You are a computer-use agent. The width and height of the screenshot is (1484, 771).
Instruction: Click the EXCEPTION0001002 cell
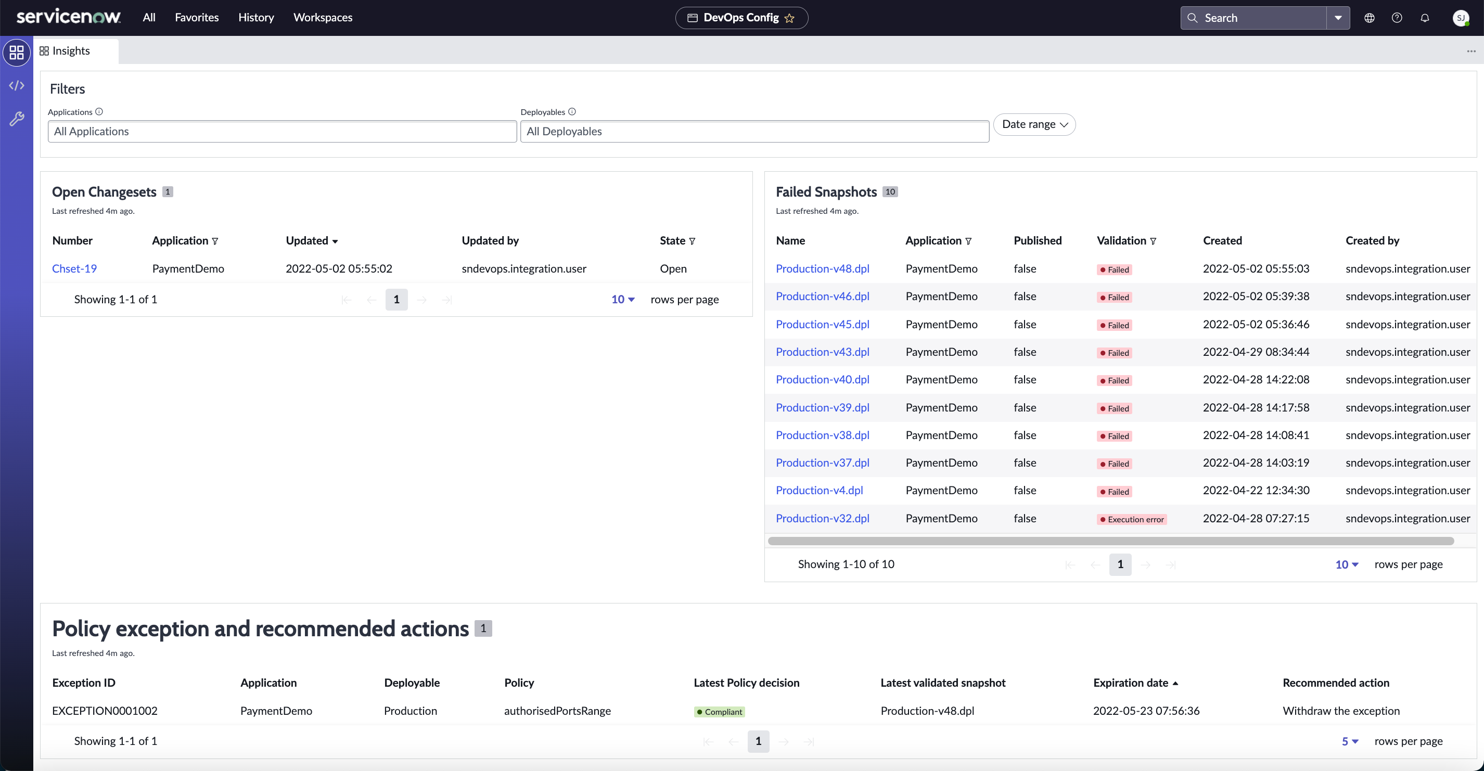105,711
